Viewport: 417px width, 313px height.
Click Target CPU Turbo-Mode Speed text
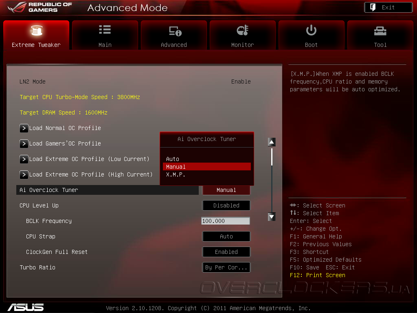pyautogui.click(x=80, y=97)
